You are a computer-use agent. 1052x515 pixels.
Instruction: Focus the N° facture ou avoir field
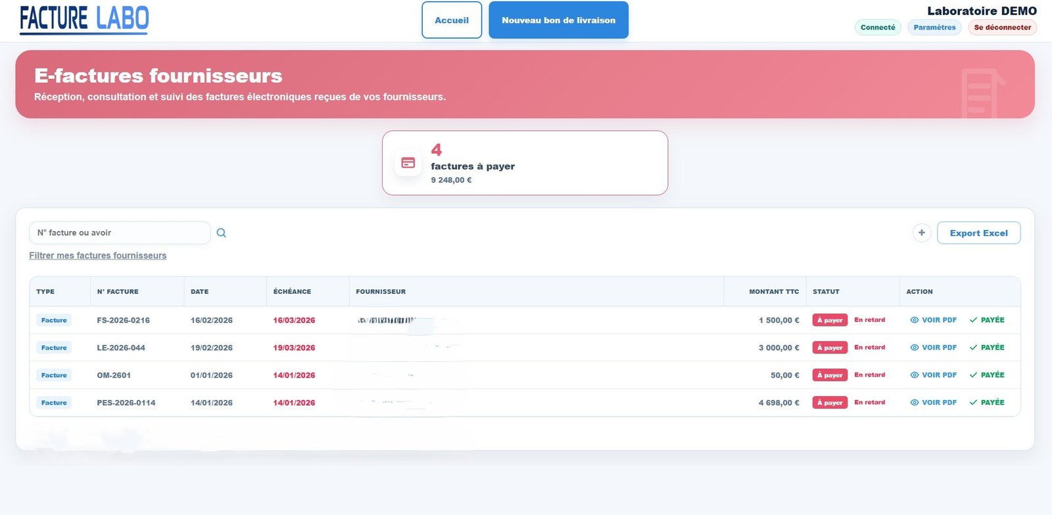point(120,233)
